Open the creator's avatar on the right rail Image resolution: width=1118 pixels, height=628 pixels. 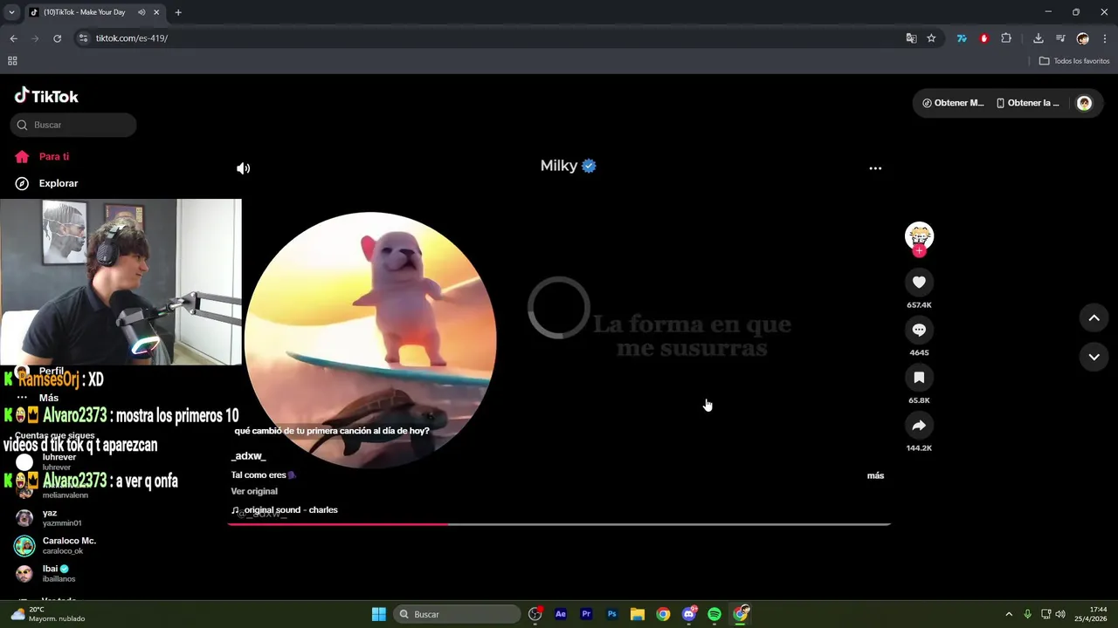coord(919,235)
